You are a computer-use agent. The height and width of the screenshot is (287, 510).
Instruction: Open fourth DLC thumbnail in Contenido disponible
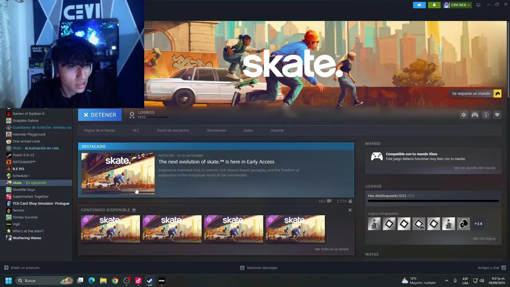pyautogui.click(x=295, y=229)
